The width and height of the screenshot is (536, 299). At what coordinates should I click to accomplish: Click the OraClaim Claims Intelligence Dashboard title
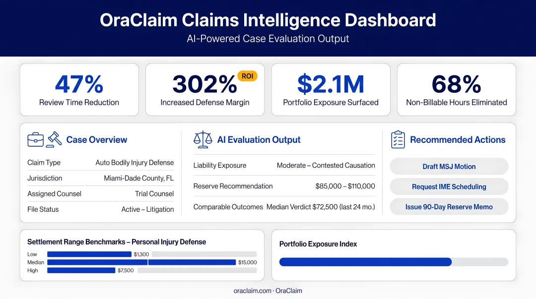pyautogui.click(x=268, y=20)
